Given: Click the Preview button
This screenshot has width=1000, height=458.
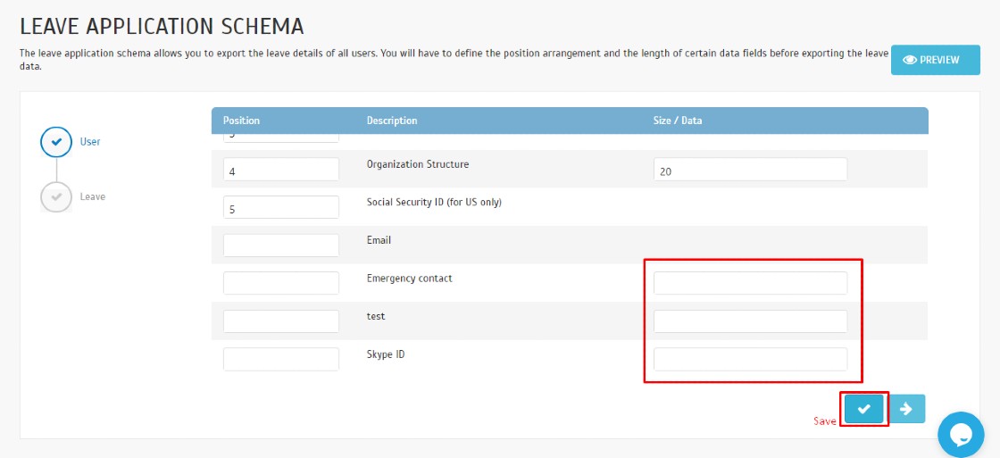Looking at the screenshot, I should click(x=935, y=60).
